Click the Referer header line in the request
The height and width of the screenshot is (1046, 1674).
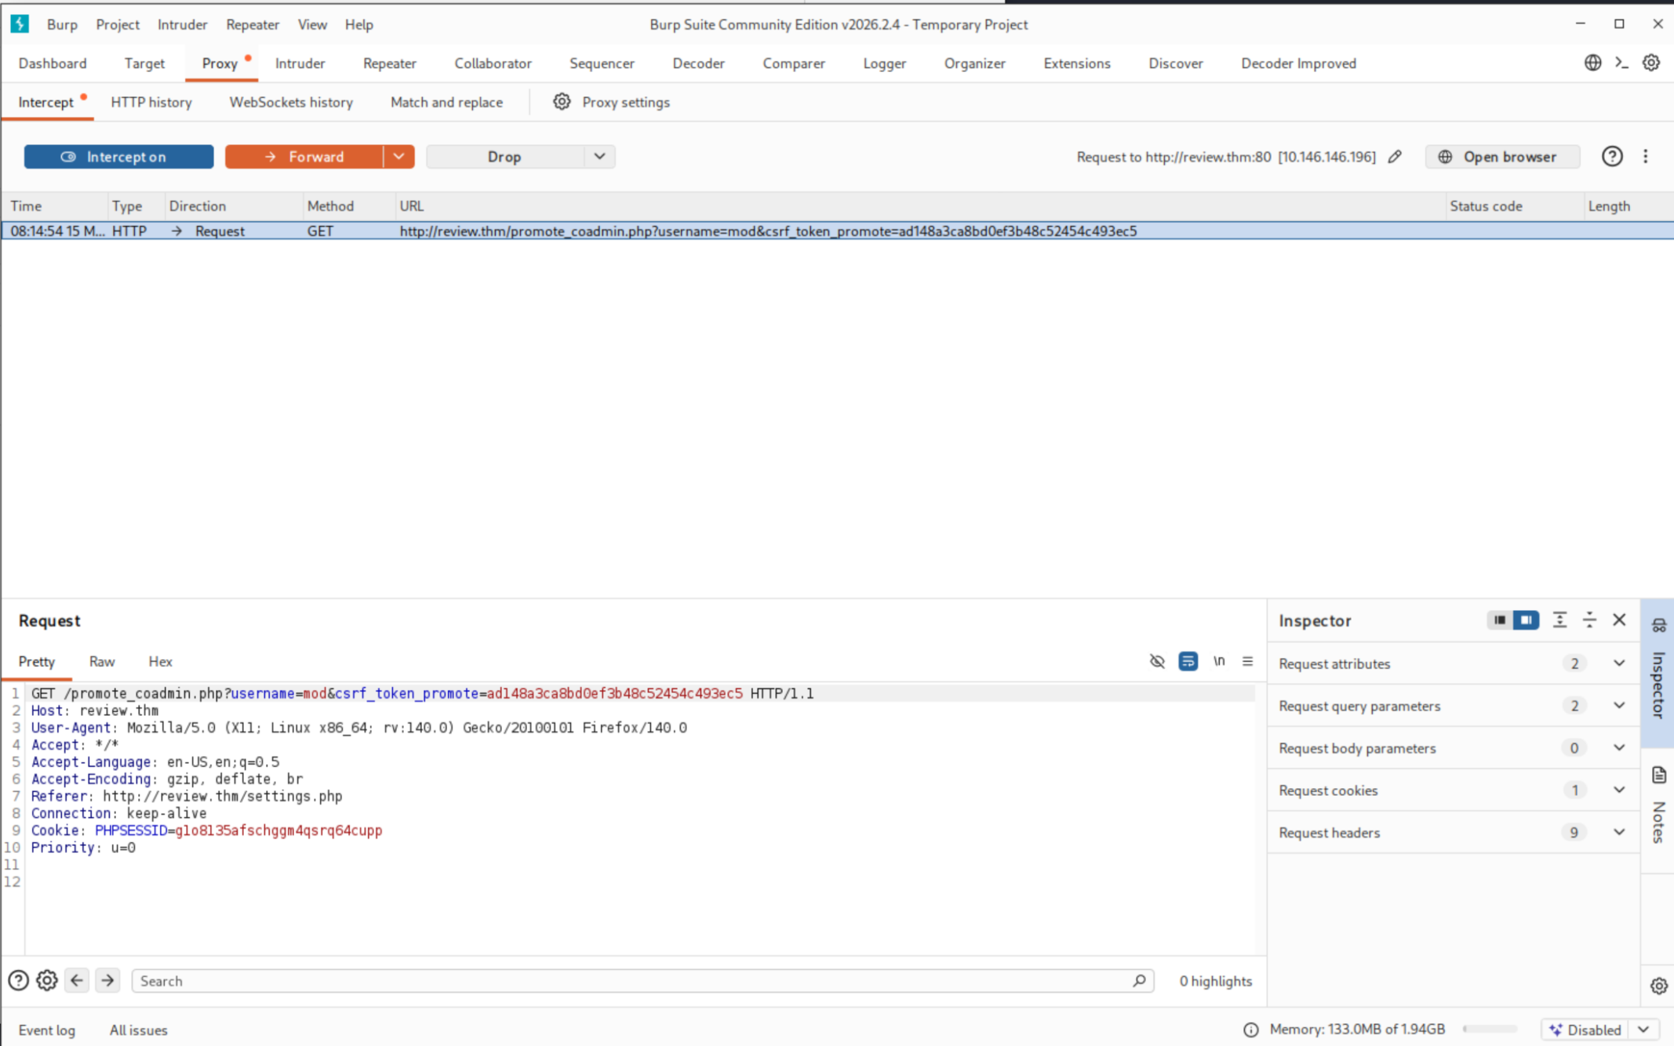pos(187,796)
